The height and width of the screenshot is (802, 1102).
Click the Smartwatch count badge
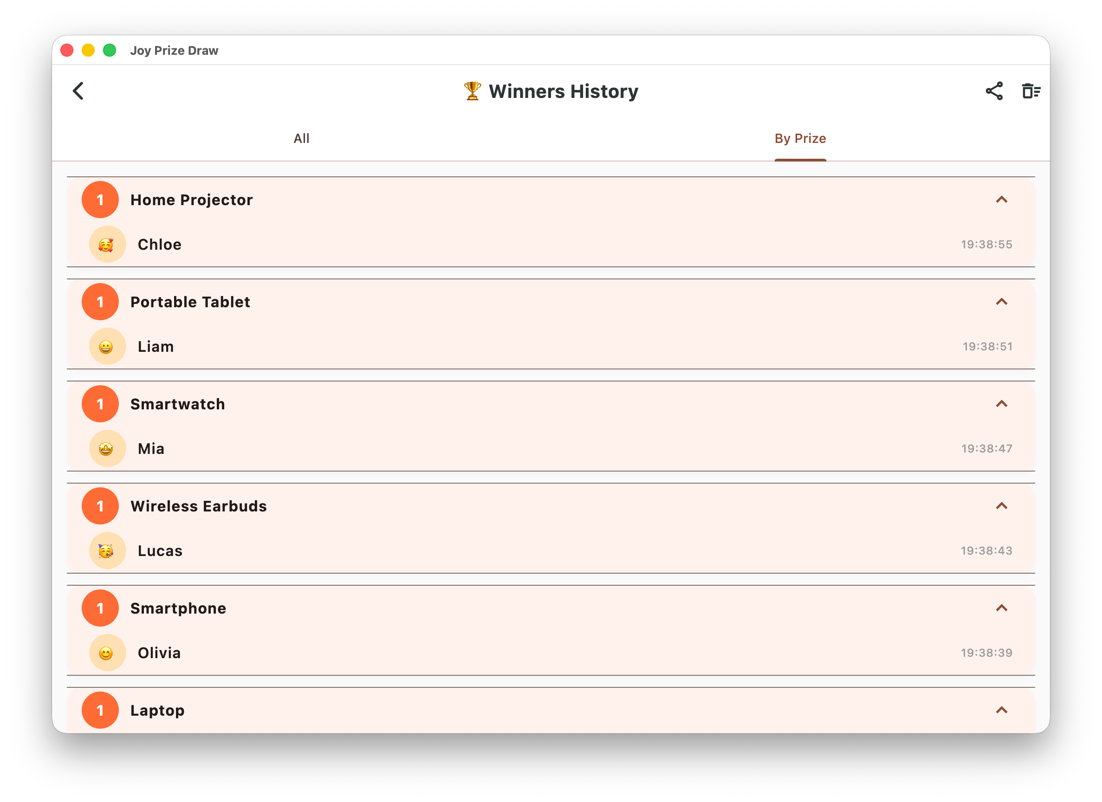[100, 404]
